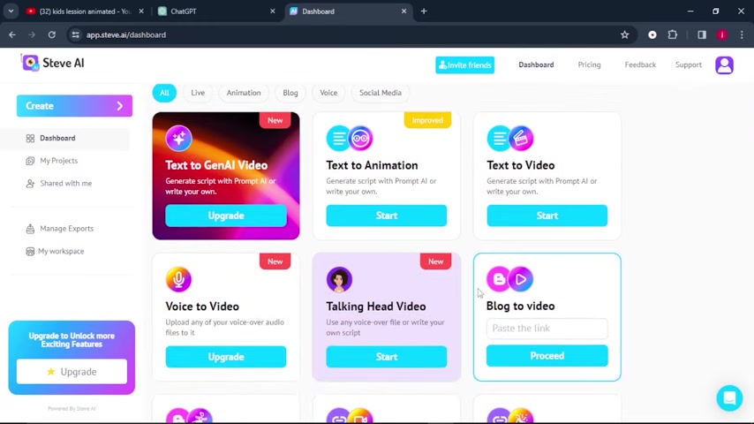Open the Pricing page

coord(589,64)
